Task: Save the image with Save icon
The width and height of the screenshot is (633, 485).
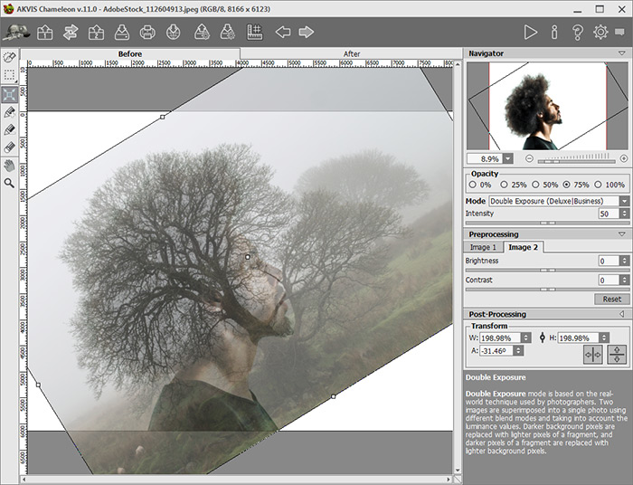Action: [122, 33]
